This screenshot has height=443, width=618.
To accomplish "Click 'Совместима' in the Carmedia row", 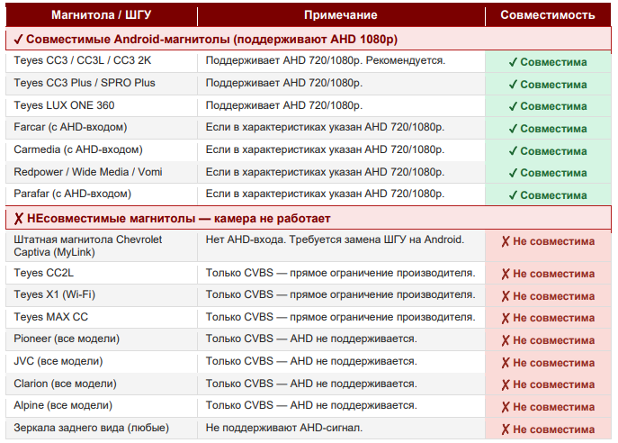I will click(x=548, y=151).
